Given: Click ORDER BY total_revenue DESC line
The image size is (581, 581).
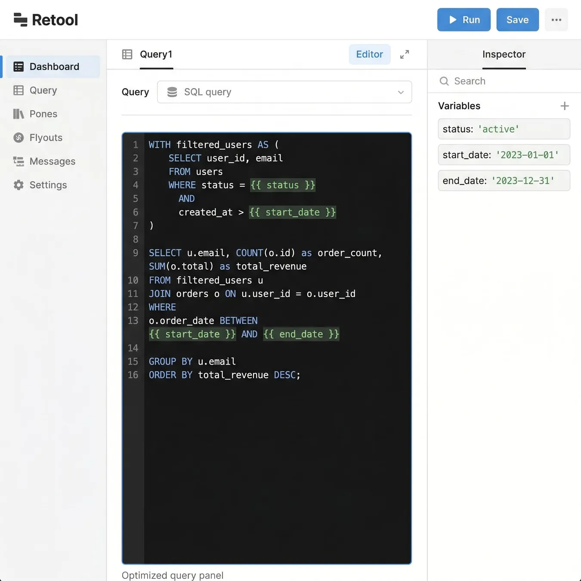Looking at the screenshot, I should point(225,375).
